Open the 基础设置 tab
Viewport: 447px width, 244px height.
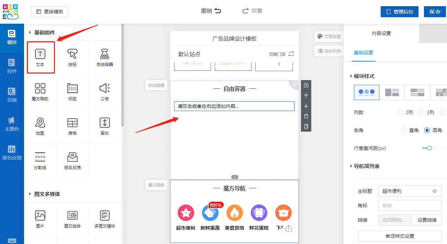(x=364, y=53)
